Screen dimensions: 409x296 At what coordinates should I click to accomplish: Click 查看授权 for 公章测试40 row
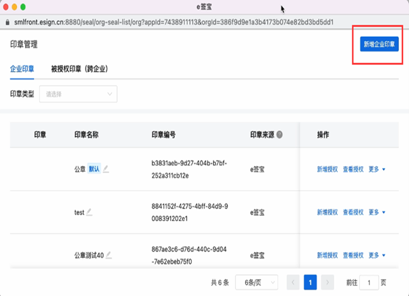pyautogui.click(x=353, y=255)
